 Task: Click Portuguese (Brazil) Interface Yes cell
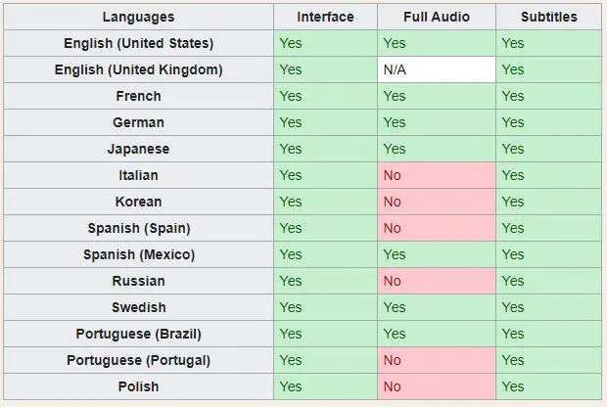(325, 334)
